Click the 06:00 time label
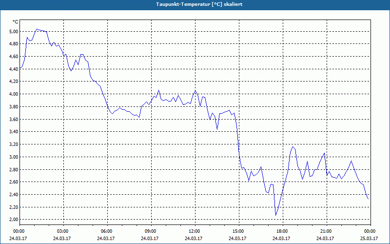 pyautogui.click(x=107, y=231)
